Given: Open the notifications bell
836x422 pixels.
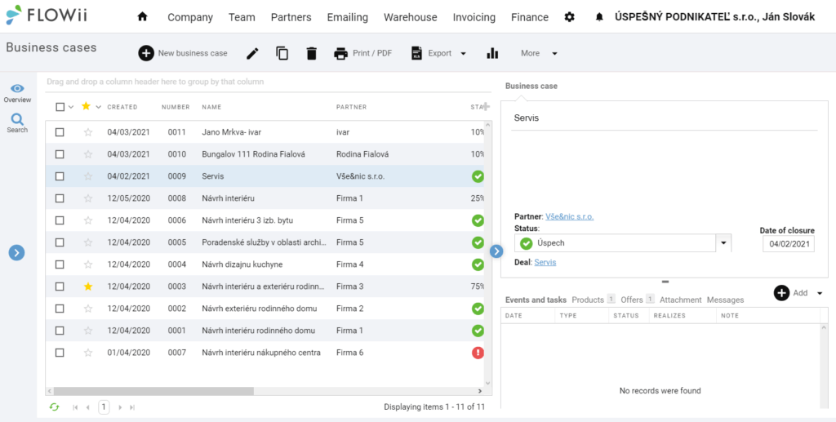Looking at the screenshot, I should pyautogui.click(x=599, y=17).
